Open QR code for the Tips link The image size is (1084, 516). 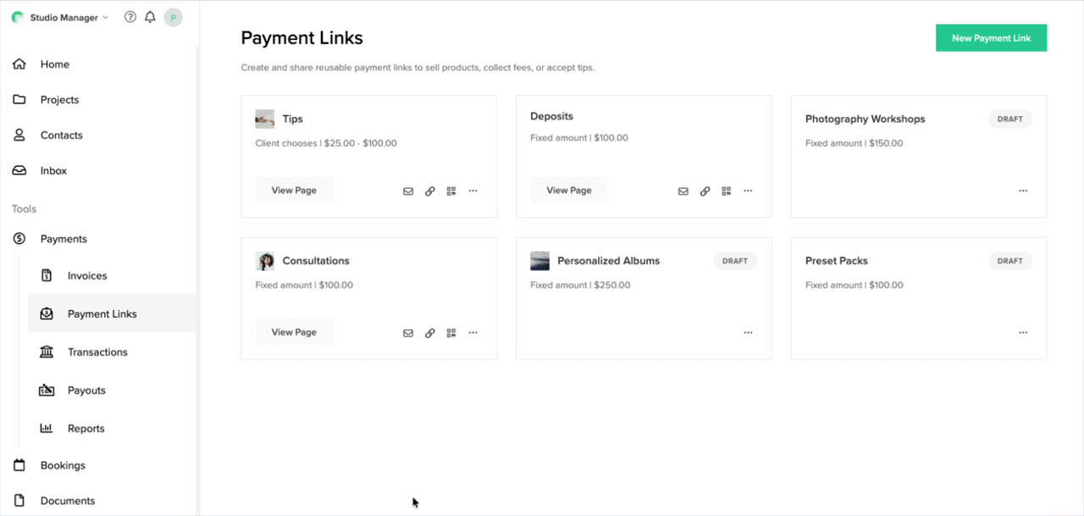click(x=451, y=191)
